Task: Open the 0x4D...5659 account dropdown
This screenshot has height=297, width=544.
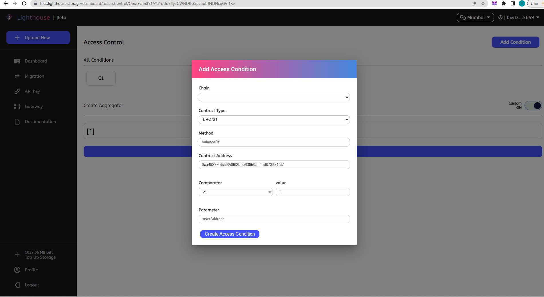Action: [x=519, y=17]
